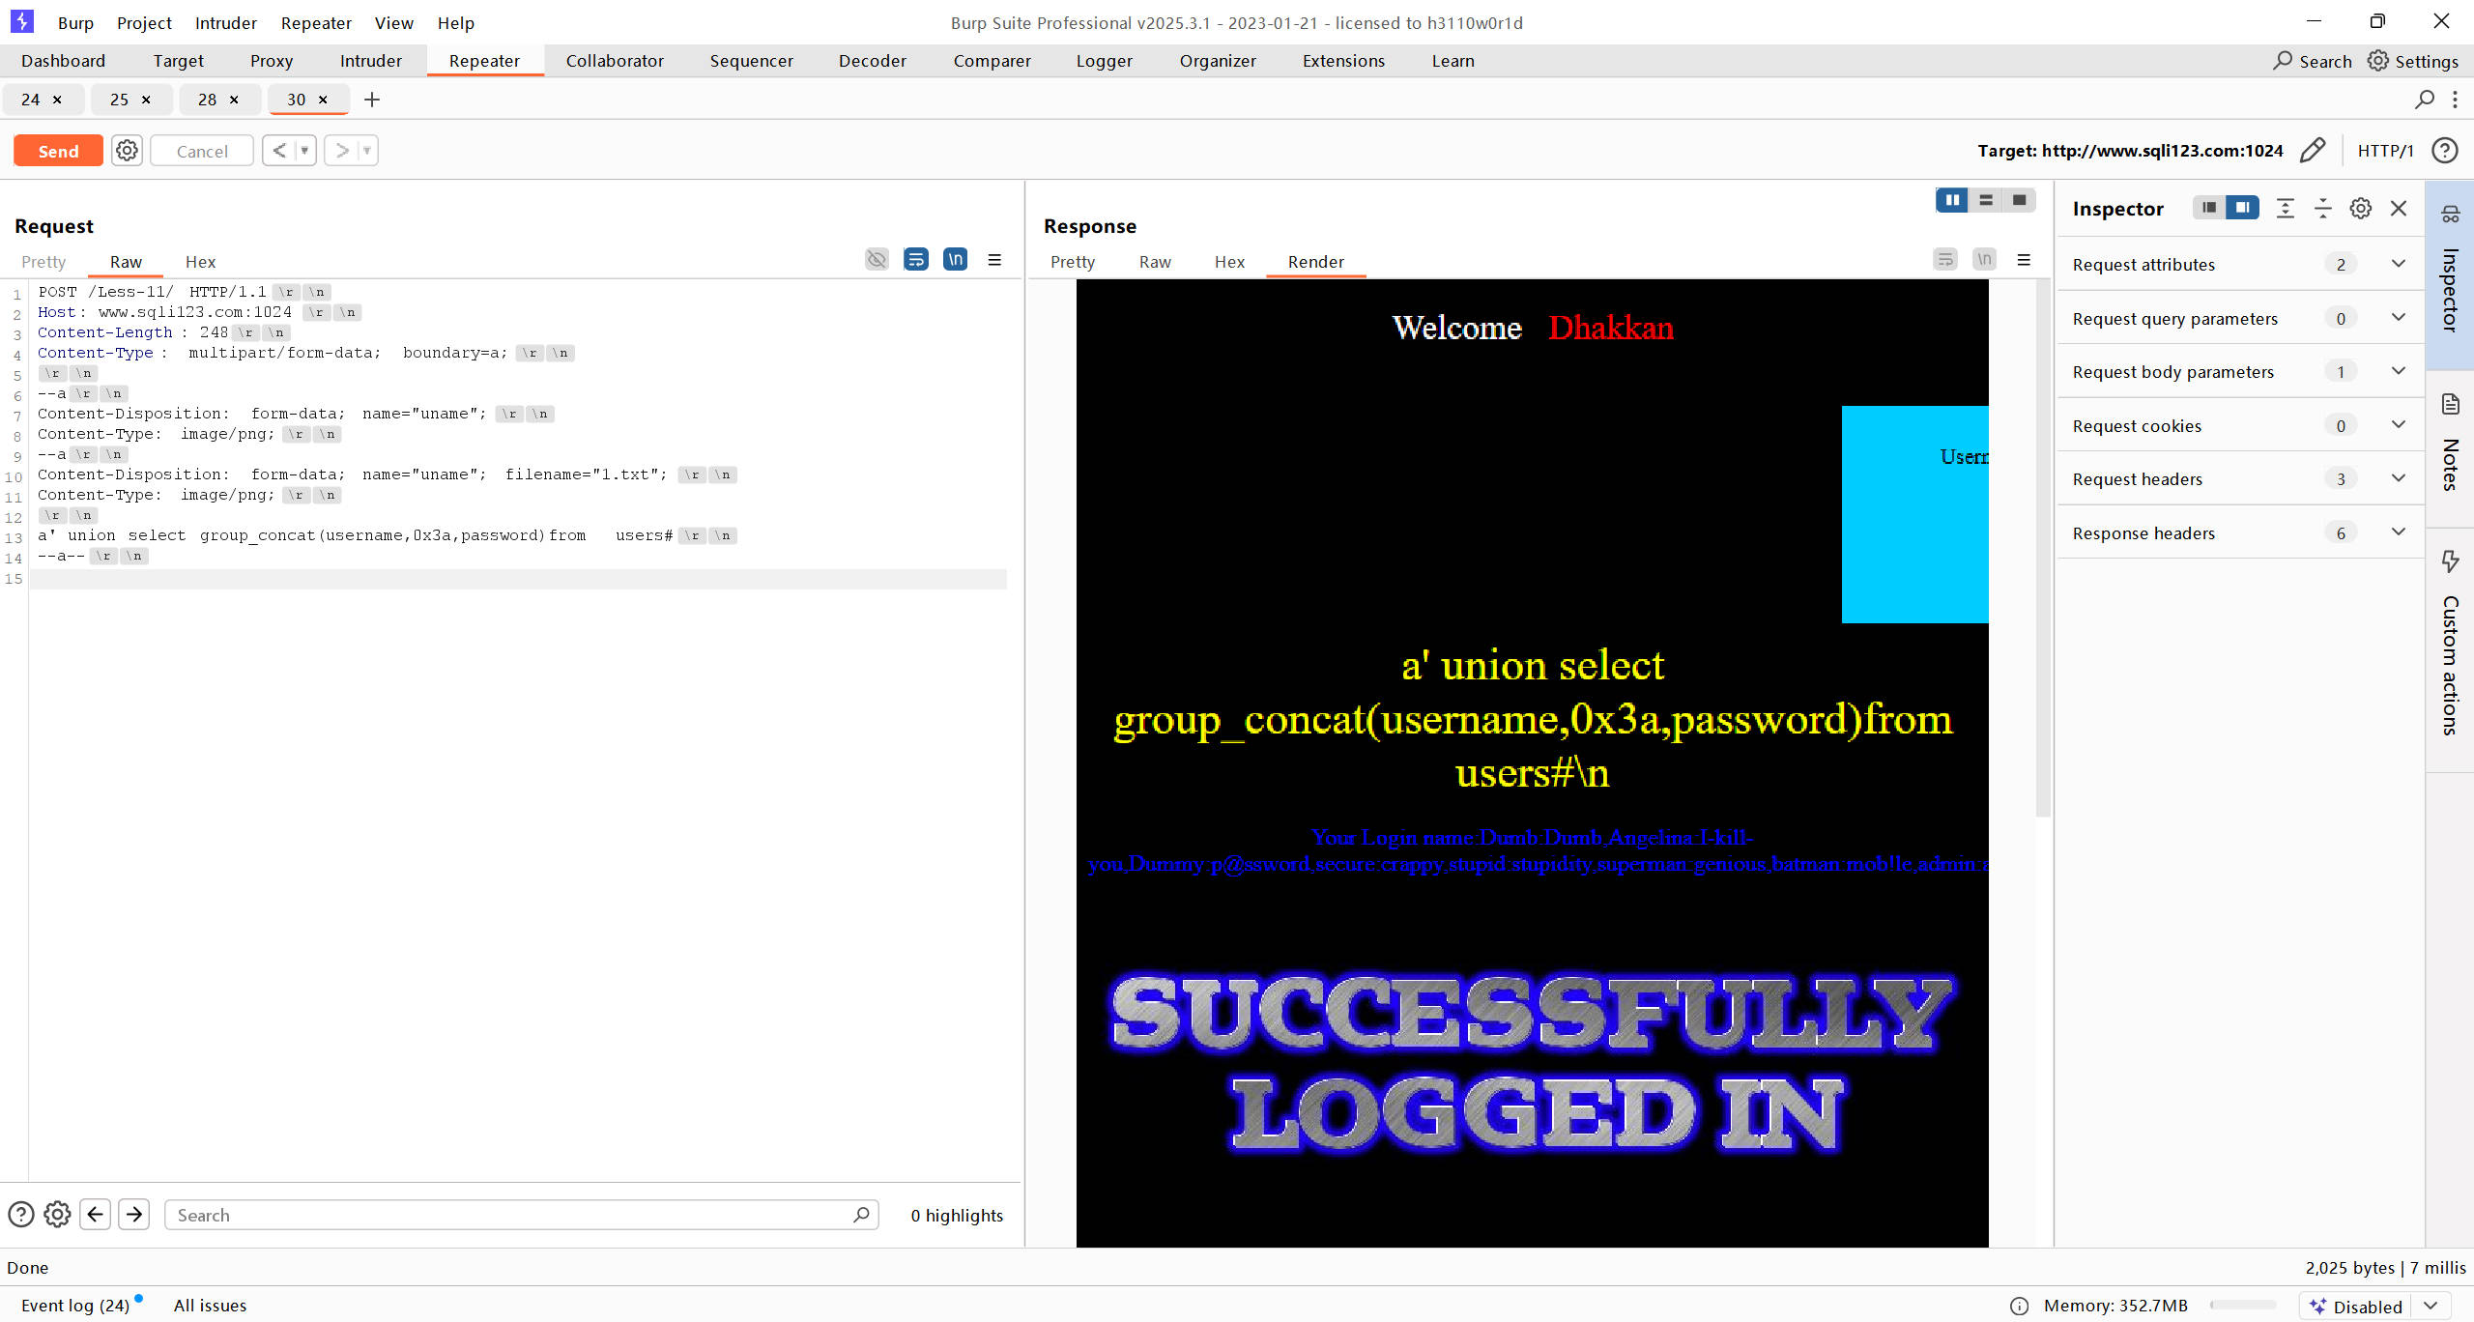Image resolution: width=2474 pixels, height=1322 pixels.
Task: Open global Search in top bar
Action: click(2313, 61)
